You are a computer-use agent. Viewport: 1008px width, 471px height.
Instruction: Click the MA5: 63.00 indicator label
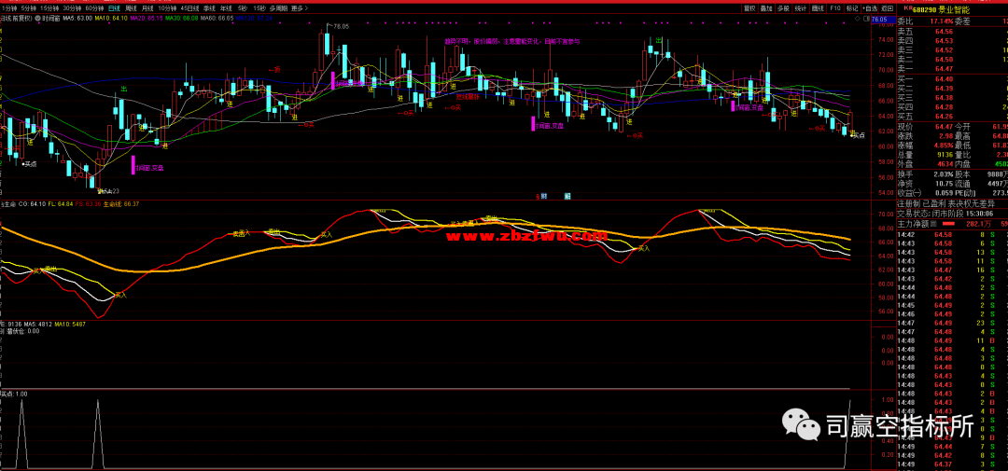tap(77, 19)
